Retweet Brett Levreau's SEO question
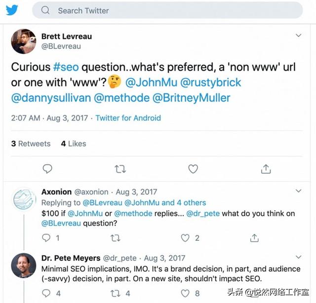Screen dimensions: 316x303 coord(120,169)
